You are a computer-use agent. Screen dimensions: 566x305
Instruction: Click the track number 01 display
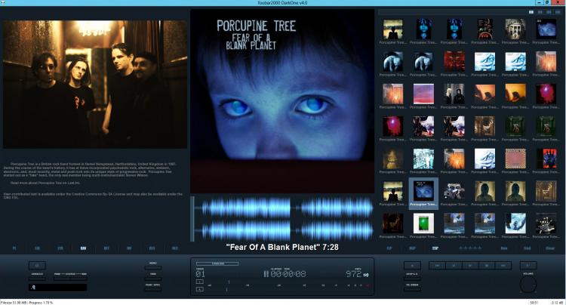(200, 274)
